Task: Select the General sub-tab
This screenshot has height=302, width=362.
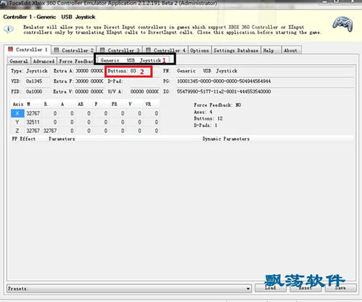Action: point(19,61)
